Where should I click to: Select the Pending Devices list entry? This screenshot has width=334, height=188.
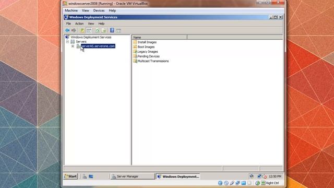(148, 56)
